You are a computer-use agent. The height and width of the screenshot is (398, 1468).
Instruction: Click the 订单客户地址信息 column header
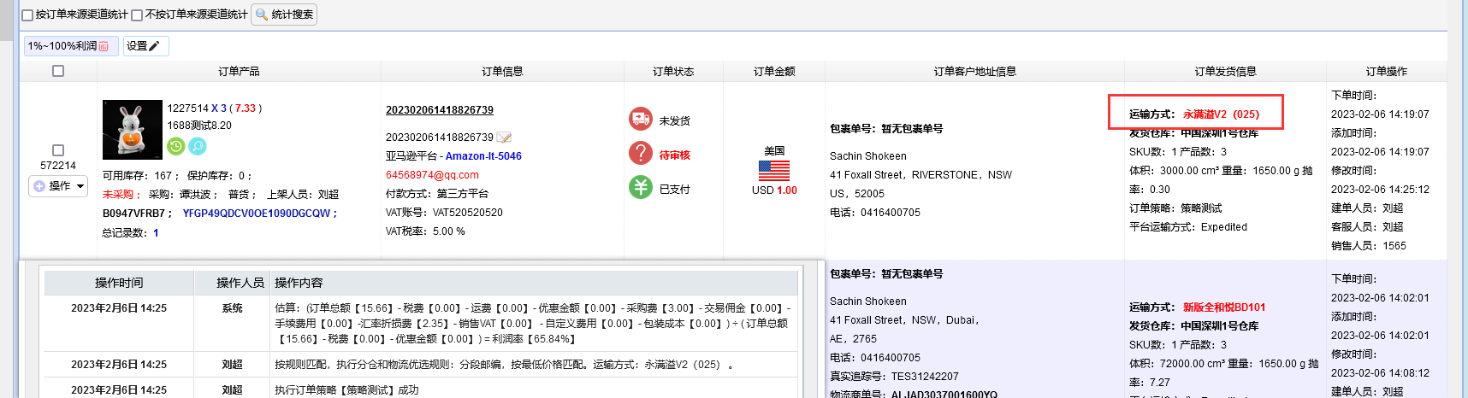(974, 71)
